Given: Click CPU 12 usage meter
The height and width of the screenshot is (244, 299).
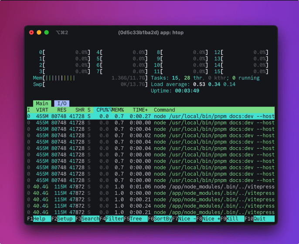Looking at the screenshot, I should (x=241, y=52).
